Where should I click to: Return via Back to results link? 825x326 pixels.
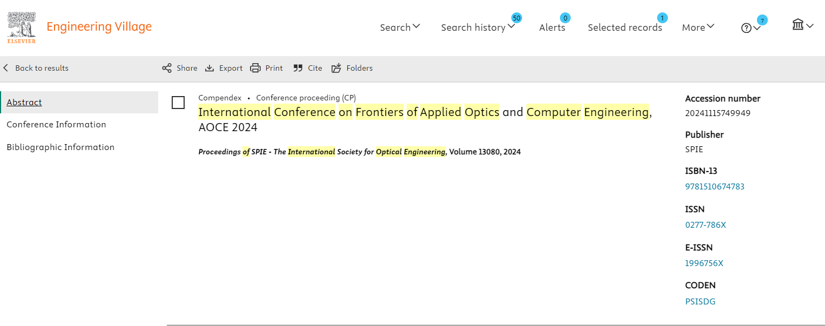pyautogui.click(x=42, y=68)
